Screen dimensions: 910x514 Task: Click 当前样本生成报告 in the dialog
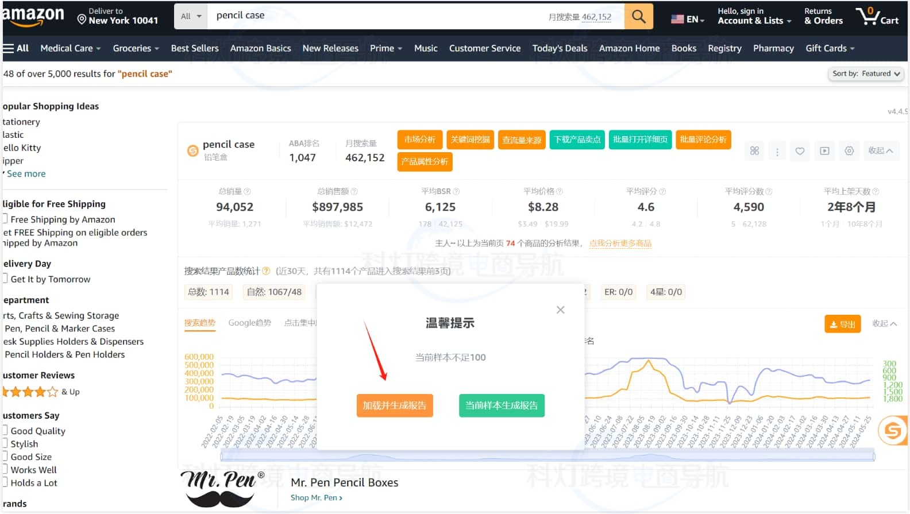pos(502,405)
